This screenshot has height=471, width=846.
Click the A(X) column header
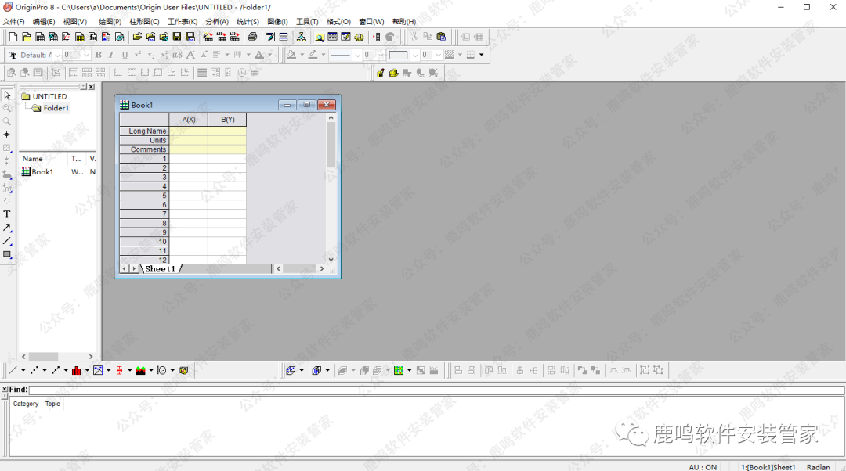(x=189, y=120)
